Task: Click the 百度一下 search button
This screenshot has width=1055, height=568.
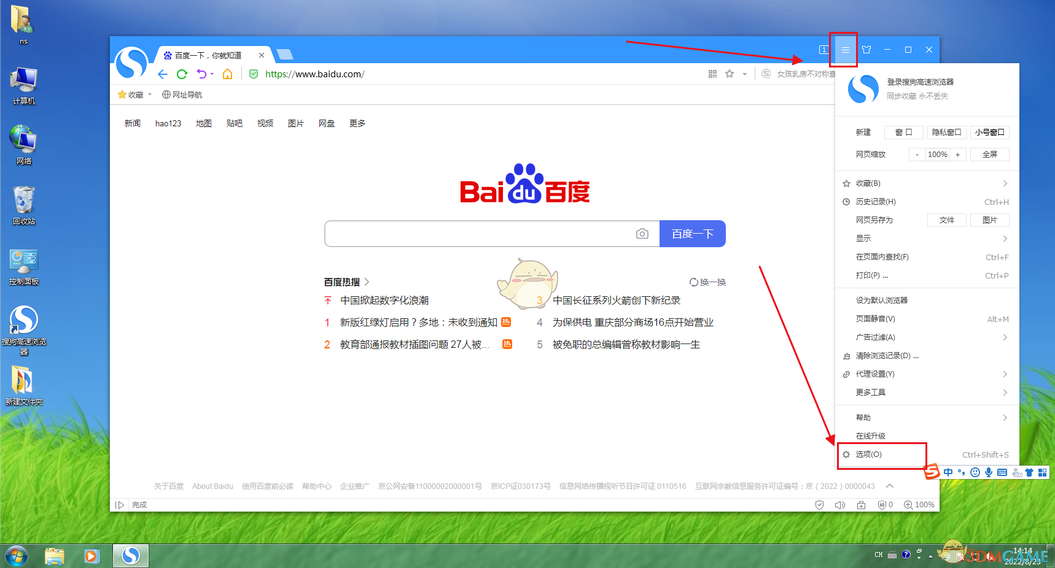Action: pyautogui.click(x=692, y=234)
